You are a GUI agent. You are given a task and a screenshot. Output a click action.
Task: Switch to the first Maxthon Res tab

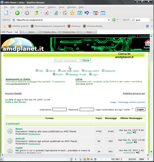point(49,32)
